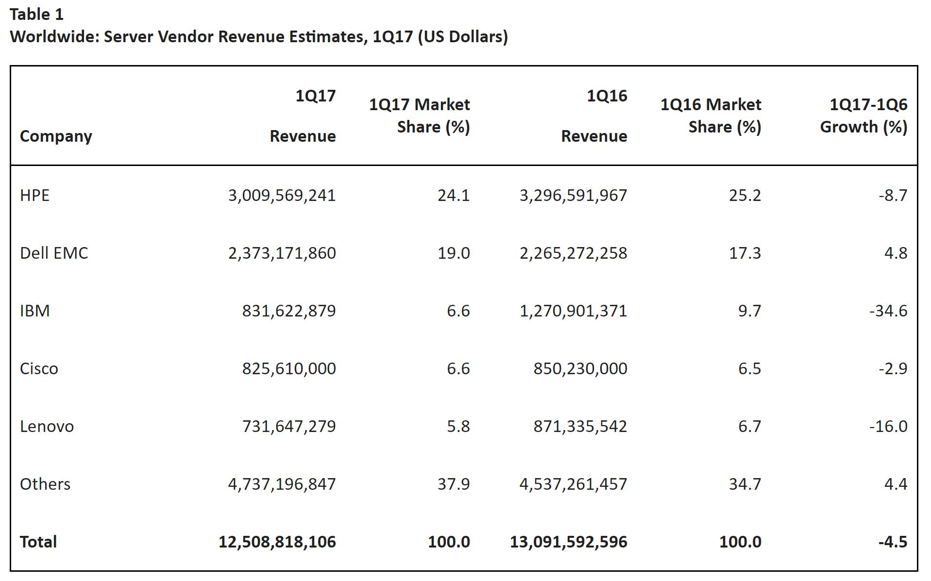The image size is (931, 581).
Task: Click IBM 1Q16 revenue 1,270,901,371
Action: coord(573,311)
